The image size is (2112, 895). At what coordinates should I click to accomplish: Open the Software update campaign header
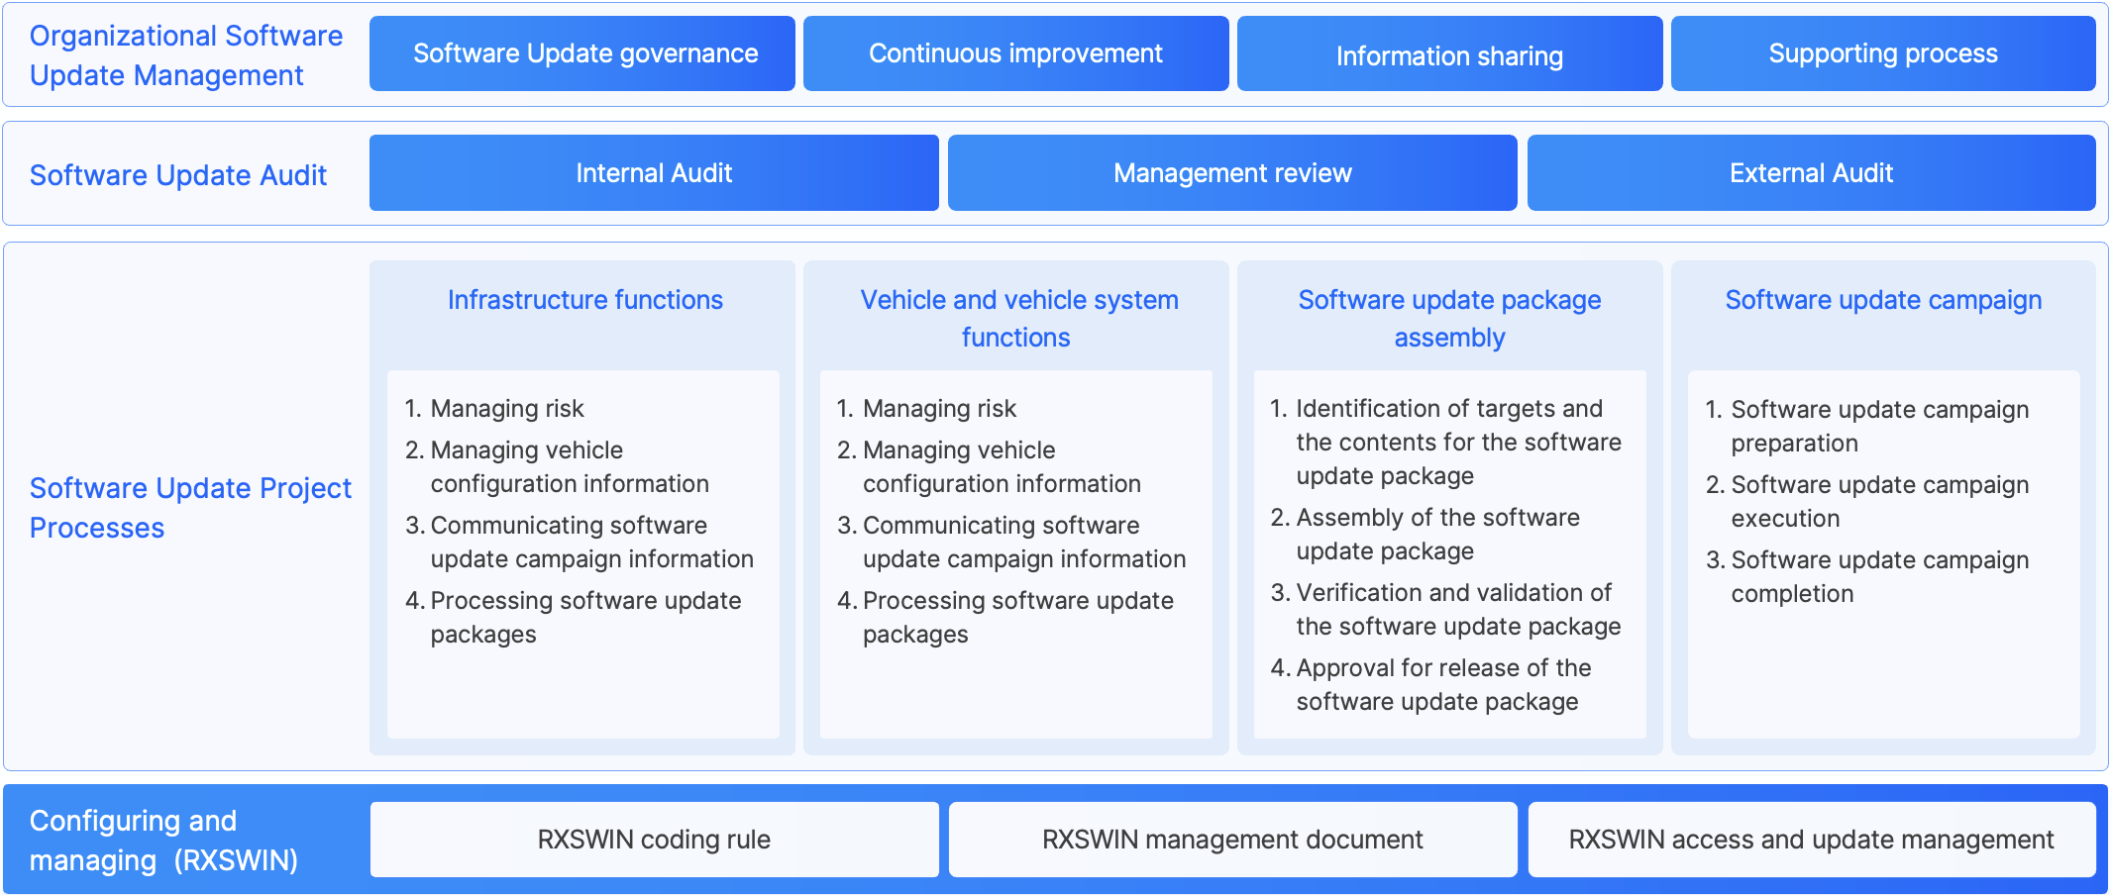click(1883, 300)
